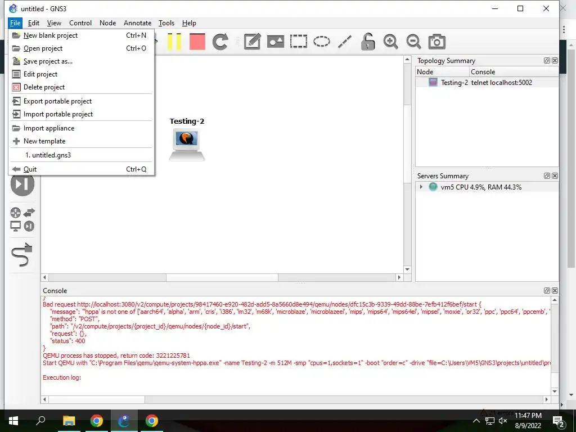Viewport: 576px width, 432px height.
Task: Click the Node column header
Action: coord(442,71)
